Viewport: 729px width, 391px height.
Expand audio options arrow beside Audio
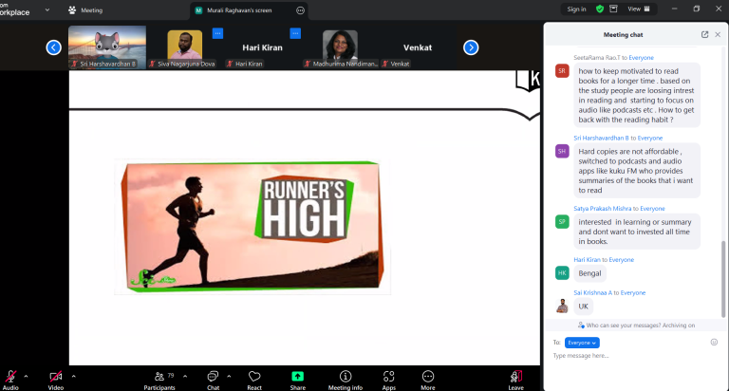click(26, 376)
